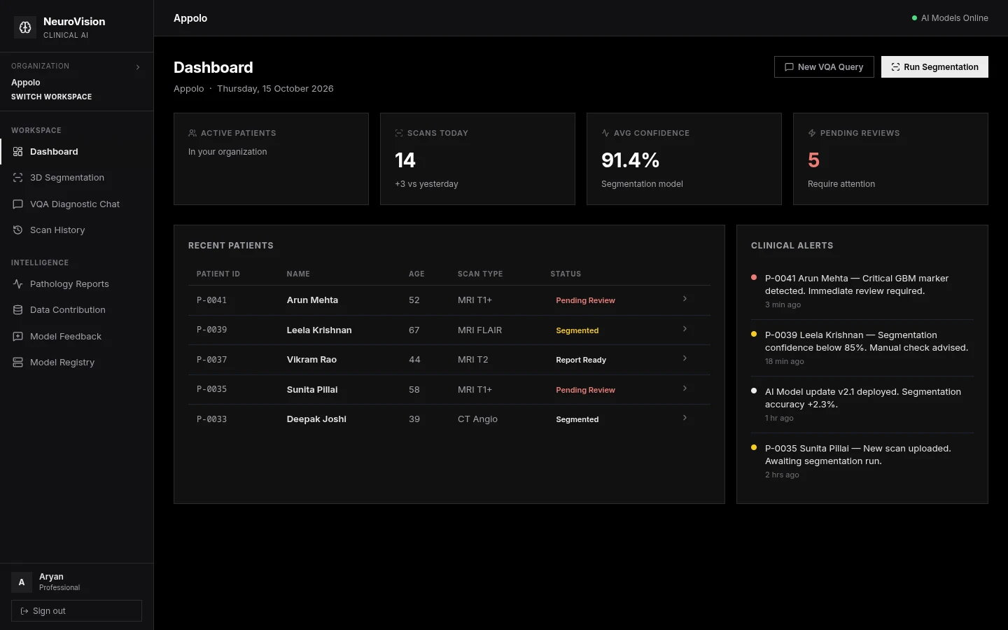Expand the organization switcher chevron
Screen dimensions: 1008x630
[138, 67]
